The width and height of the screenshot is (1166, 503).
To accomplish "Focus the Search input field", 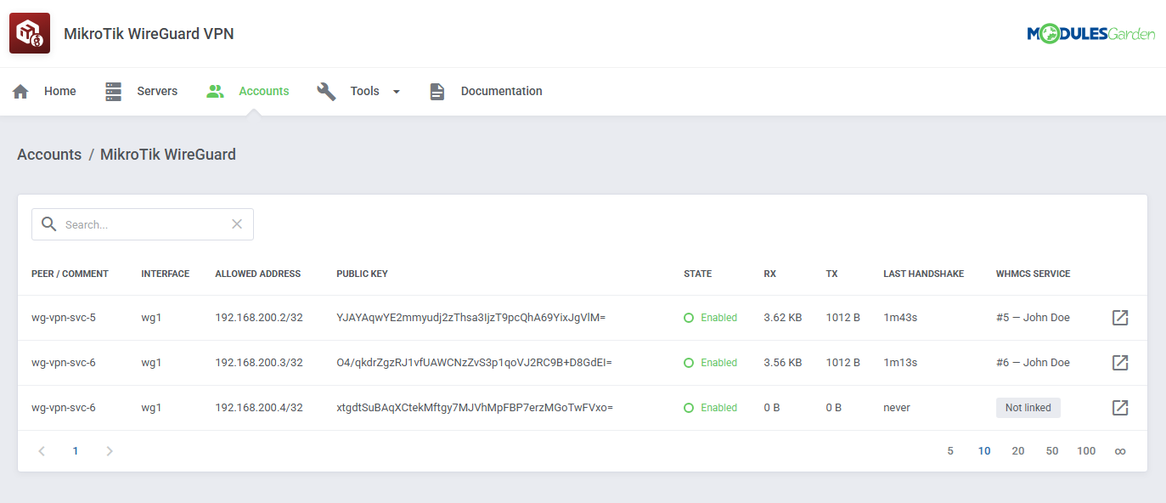I will tap(143, 224).
